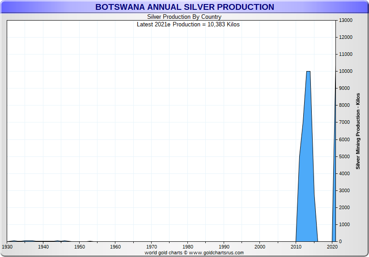Click the Silver Mining Production - Kilos axis label
This screenshot has height=257, width=369.
[358, 131]
